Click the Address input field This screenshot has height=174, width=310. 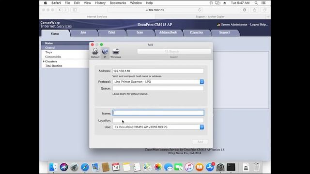(x=158, y=71)
